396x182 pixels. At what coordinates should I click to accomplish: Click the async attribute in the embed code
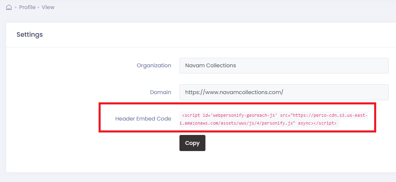tap(306, 123)
